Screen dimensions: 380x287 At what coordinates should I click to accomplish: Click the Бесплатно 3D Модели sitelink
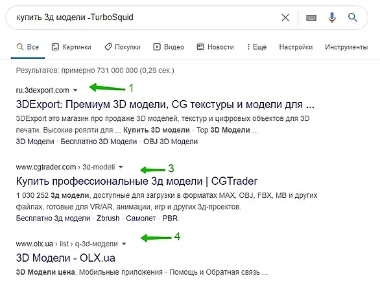click(99, 142)
